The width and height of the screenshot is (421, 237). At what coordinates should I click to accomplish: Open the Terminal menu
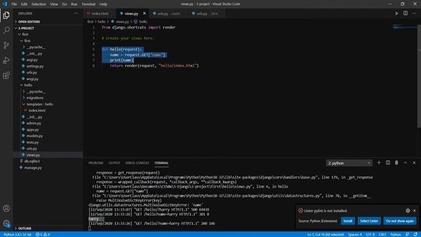coord(88,4)
